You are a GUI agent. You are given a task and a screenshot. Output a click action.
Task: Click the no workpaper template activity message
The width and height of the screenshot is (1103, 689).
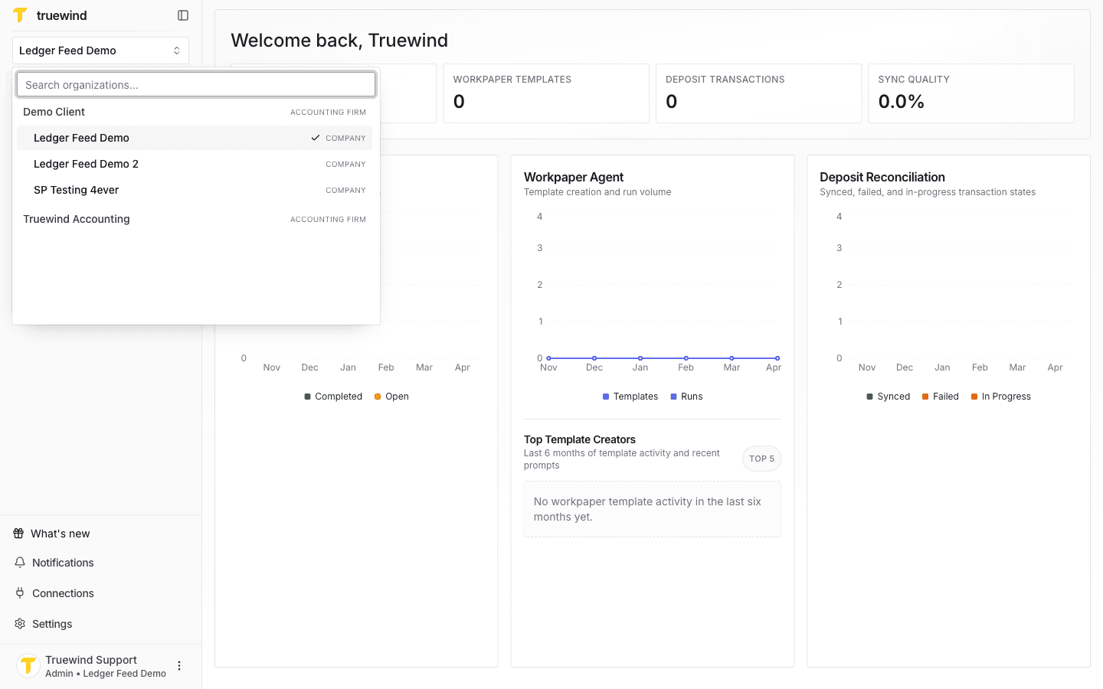coord(653,509)
